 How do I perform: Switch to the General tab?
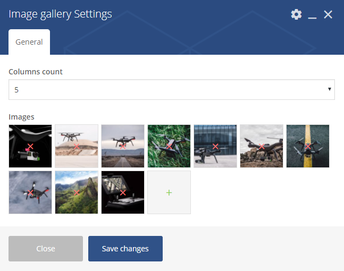click(29, 42)
